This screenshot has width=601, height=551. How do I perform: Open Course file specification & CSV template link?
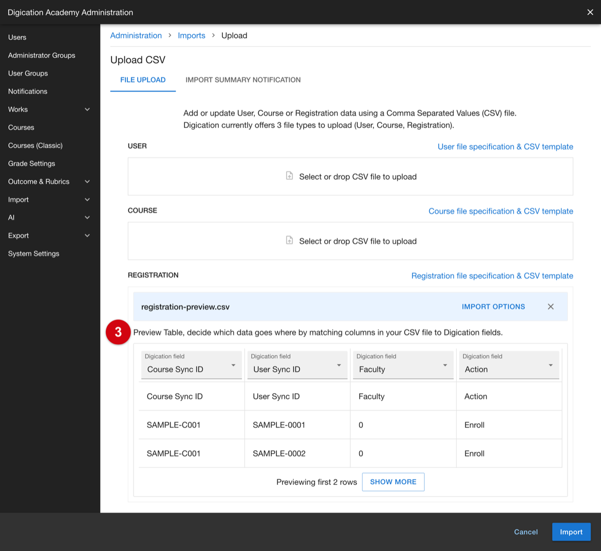pos(501,211)
